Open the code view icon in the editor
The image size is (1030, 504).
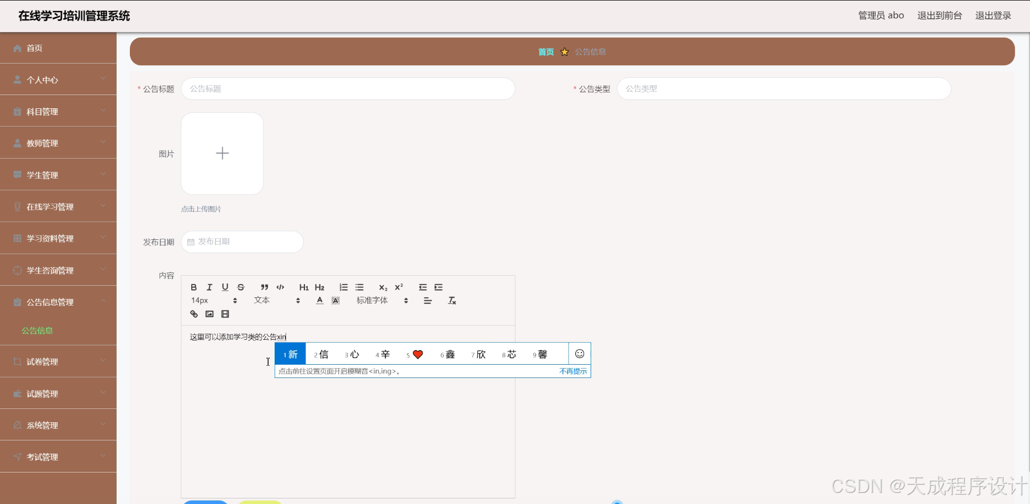pyautogui.click(x=280, y=287)
